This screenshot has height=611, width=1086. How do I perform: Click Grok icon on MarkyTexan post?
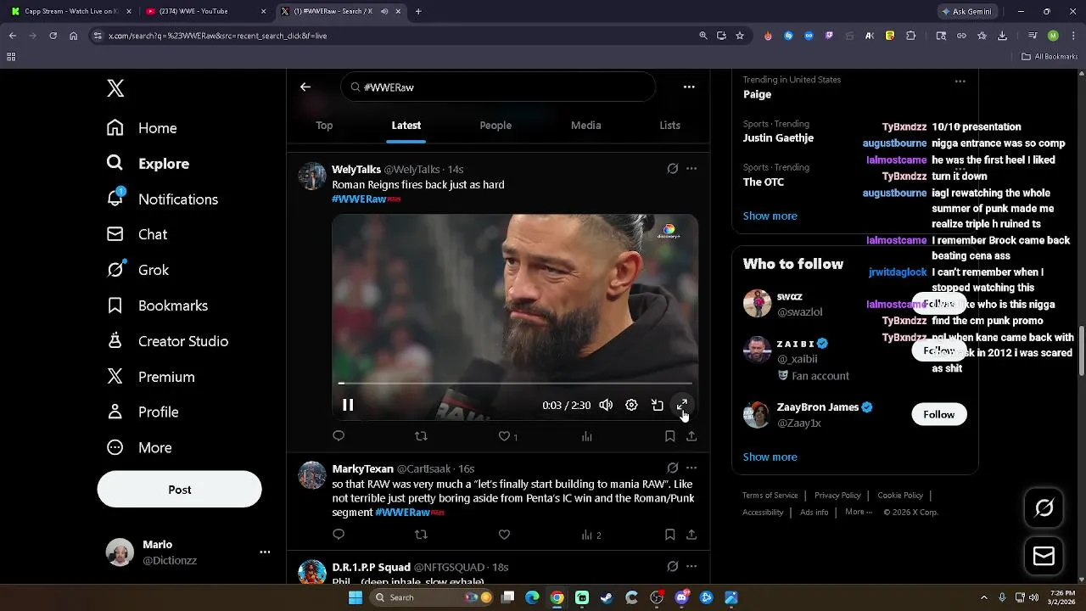tap(673, 468)
